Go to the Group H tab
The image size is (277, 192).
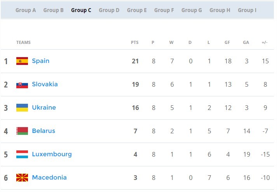220,10
